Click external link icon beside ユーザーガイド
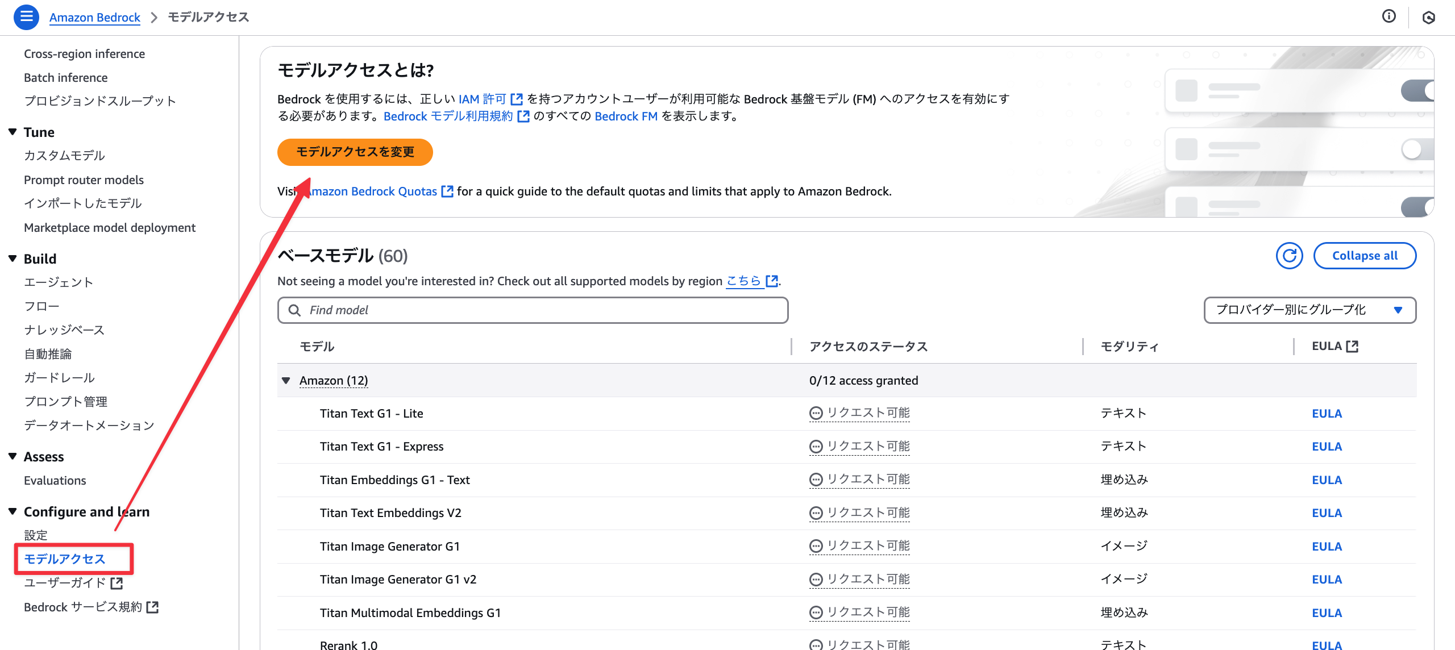The height and width of the screenshot is (650, 1455). [117, 584]
